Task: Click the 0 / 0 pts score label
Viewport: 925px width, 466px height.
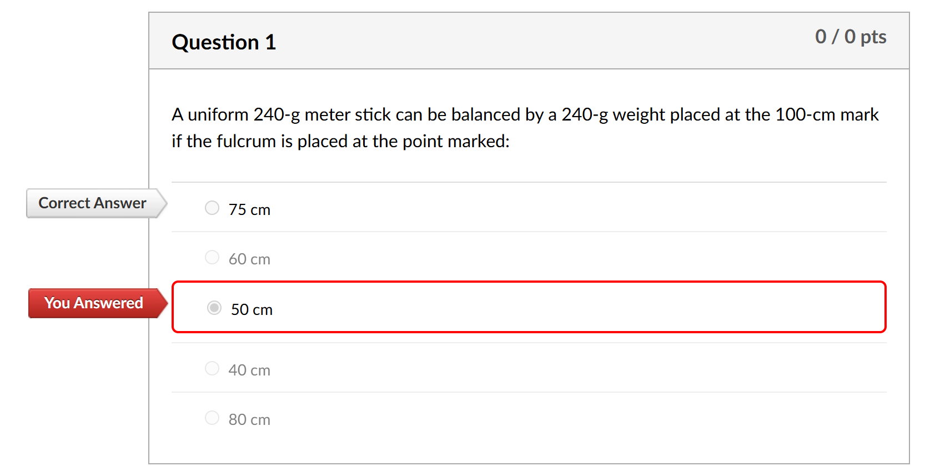Action: click(852, 37)
